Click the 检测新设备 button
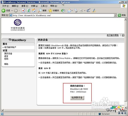Viewport: 128px width, 116px height. 77,98
